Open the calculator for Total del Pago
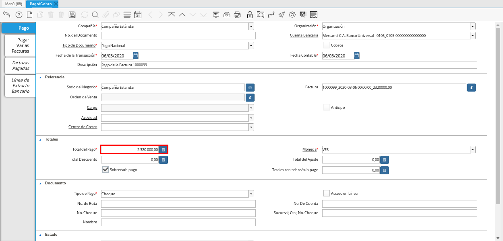Image resolution: width=503 pixels, height=241 pixels. pyautogui.click(x=163, y=149)
